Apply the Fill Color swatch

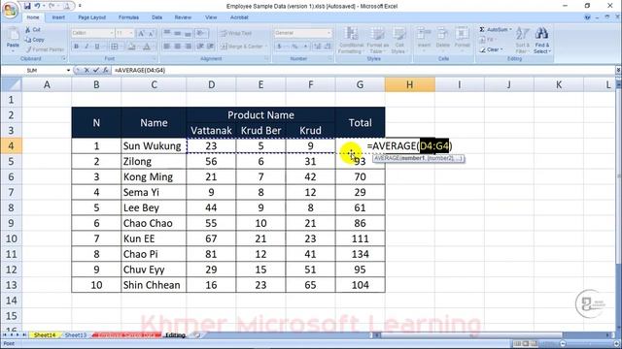tap(131, 47)
